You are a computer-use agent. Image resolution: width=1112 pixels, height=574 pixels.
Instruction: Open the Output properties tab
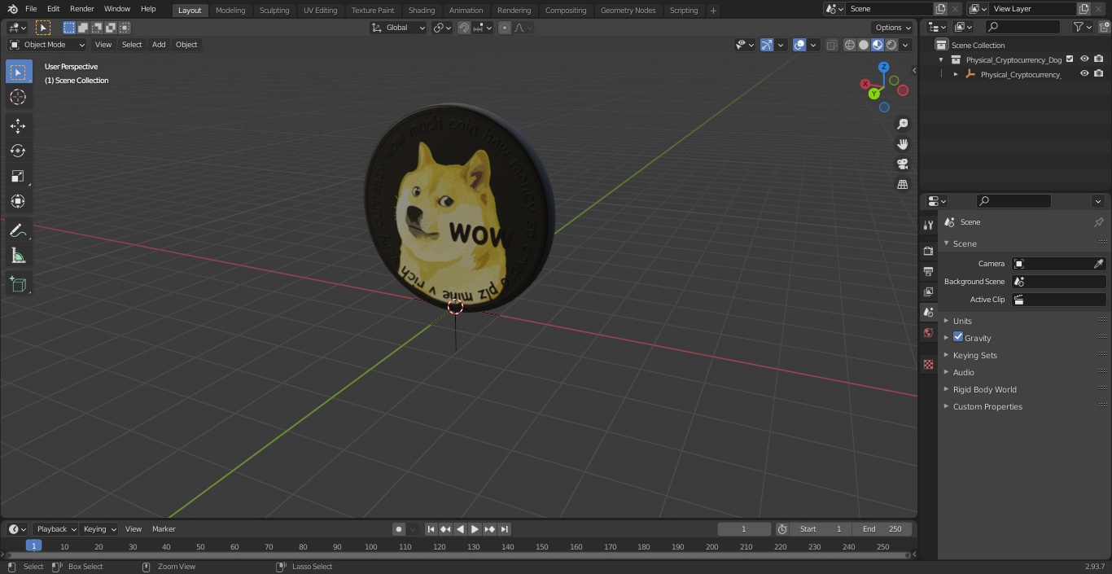[x=928, y=271]
